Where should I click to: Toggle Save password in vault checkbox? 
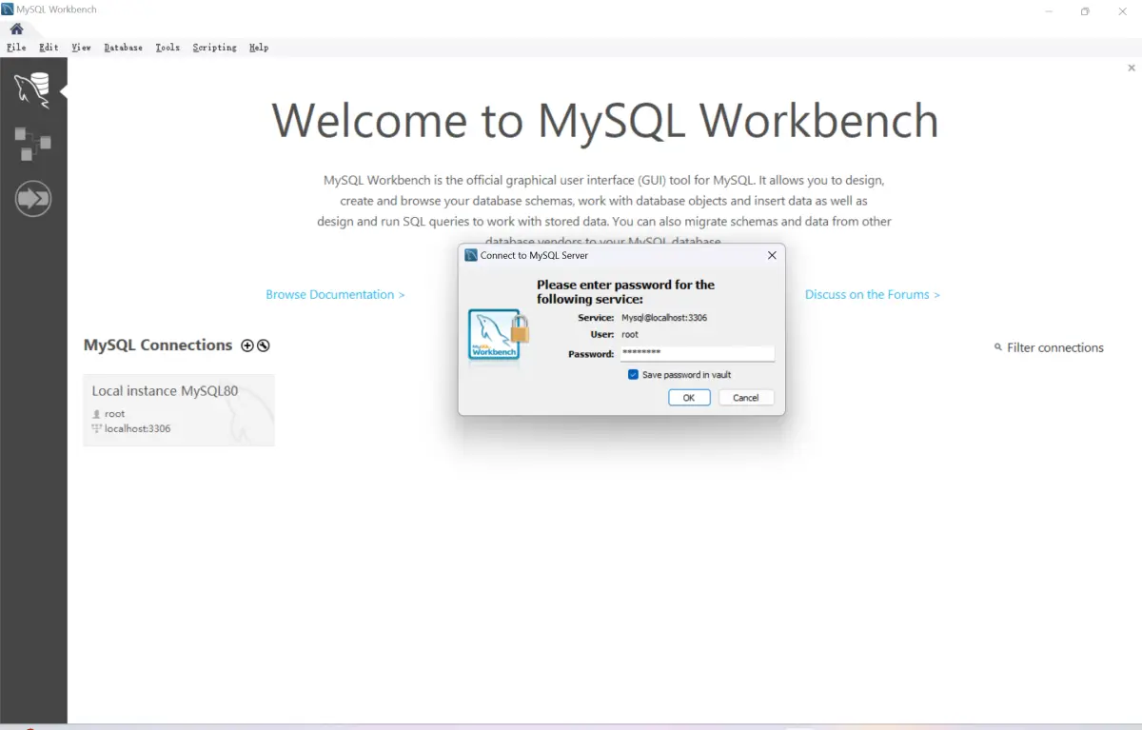(633, 375)
